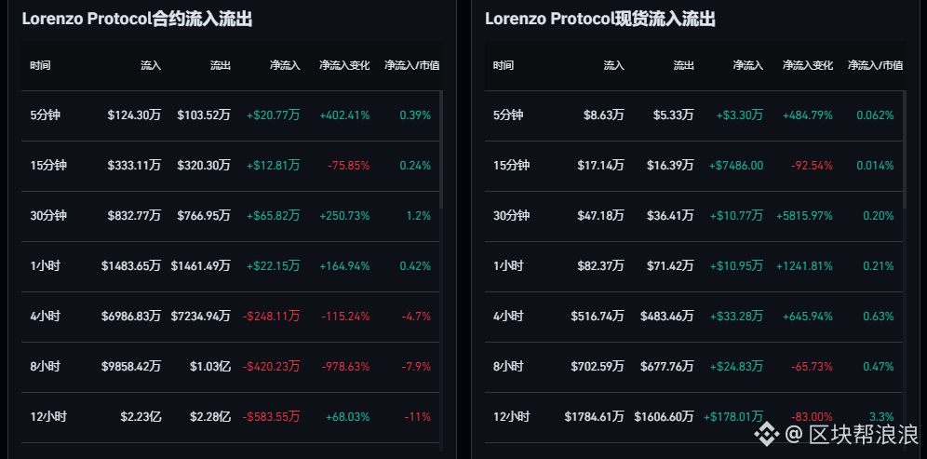Click change value +68.03%

click(x=348, y=417)
